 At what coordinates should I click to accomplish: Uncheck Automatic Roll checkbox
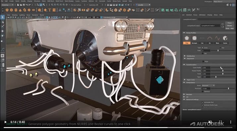[x=203, y=102]
